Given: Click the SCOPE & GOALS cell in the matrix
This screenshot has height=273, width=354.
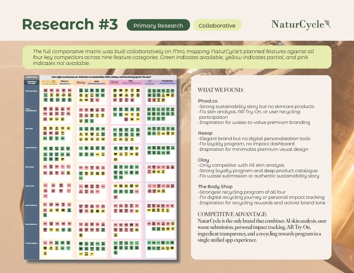Looking at the screenshot, I should [31, 77].
